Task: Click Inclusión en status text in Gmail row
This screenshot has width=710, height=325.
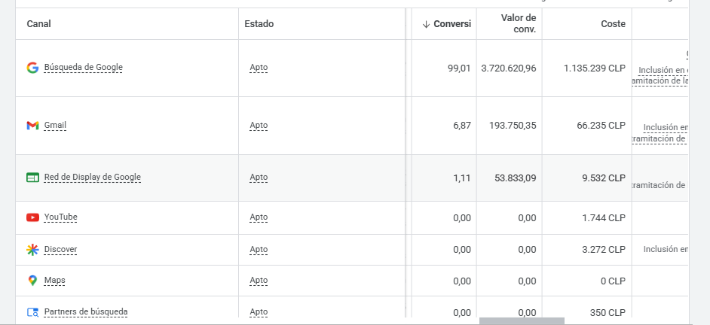Action: pyautogui.click(x=665, y=128)
